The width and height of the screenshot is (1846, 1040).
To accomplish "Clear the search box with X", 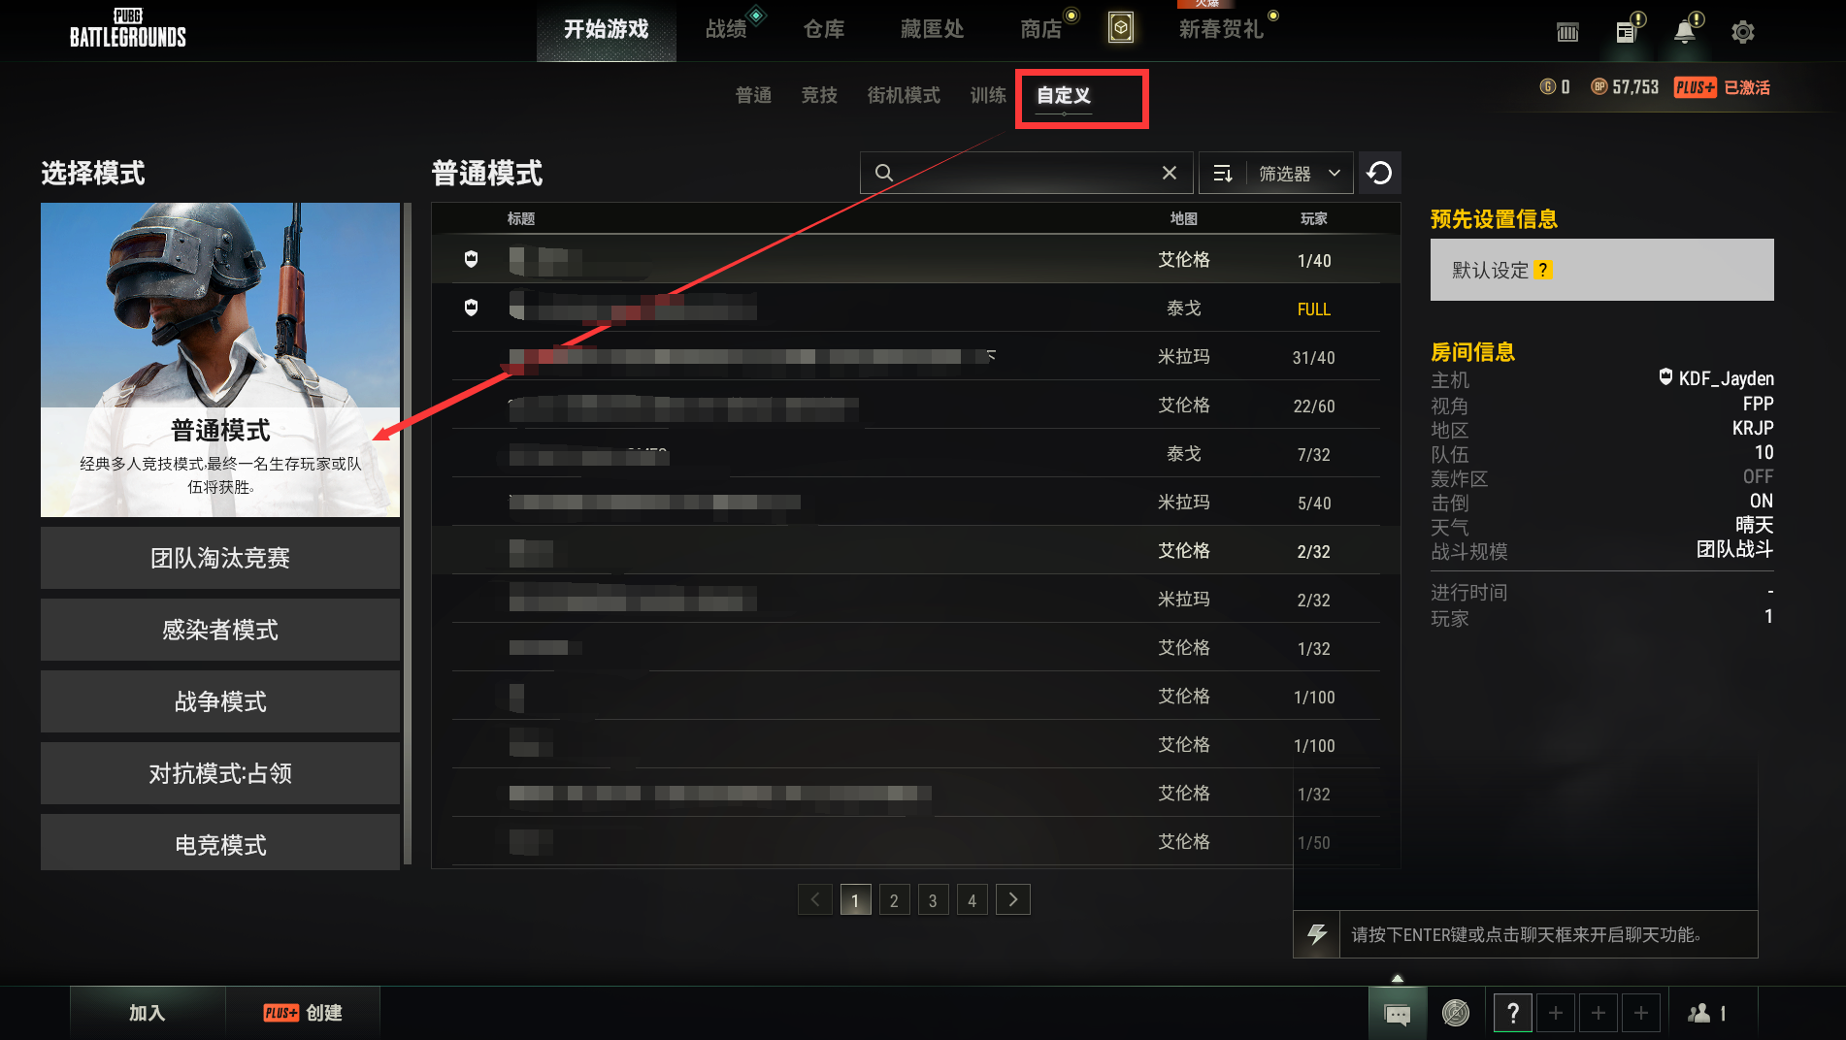I will (1170, 173).
